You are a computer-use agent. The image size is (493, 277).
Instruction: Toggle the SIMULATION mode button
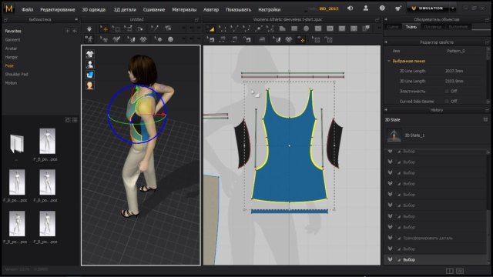coord(428,8)
